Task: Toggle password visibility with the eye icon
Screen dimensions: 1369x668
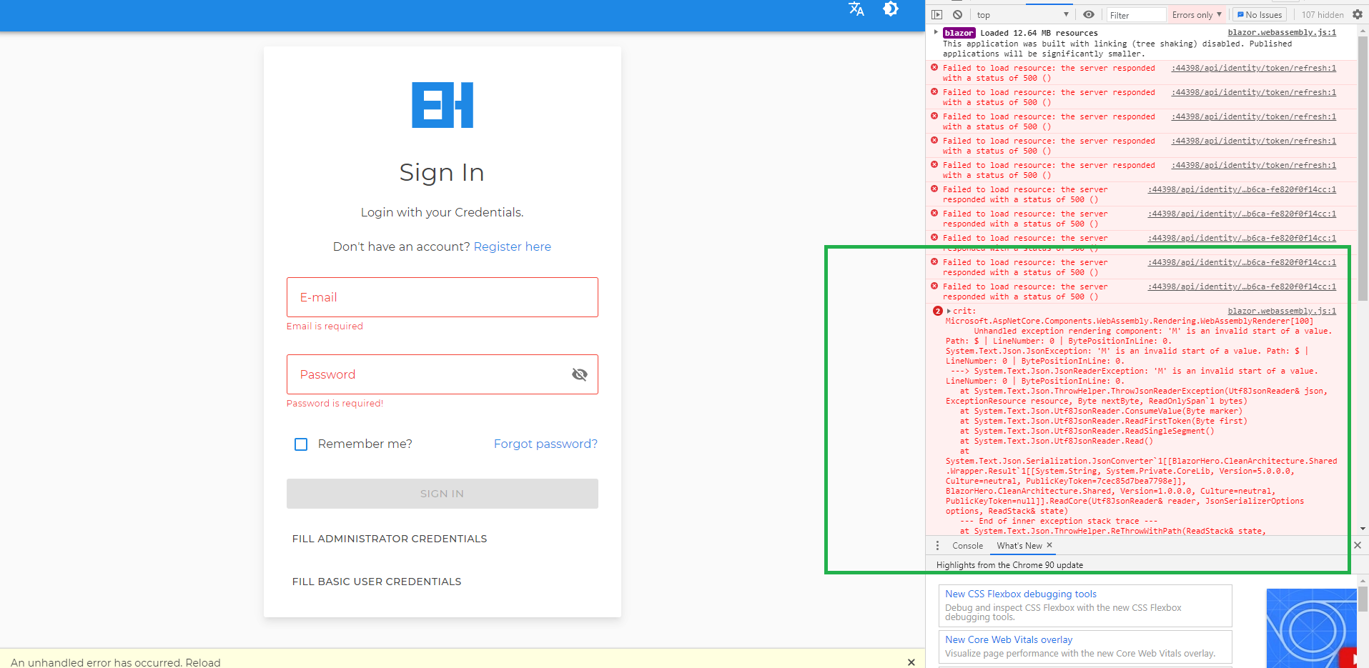Action: [x=579, y=374]
